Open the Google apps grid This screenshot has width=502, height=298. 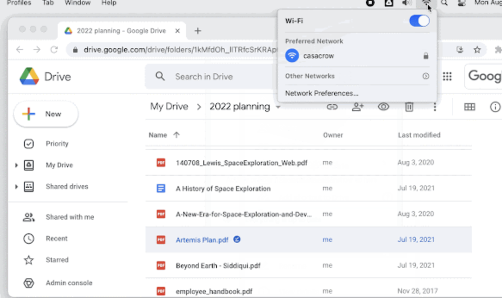[x=447, y=76]
